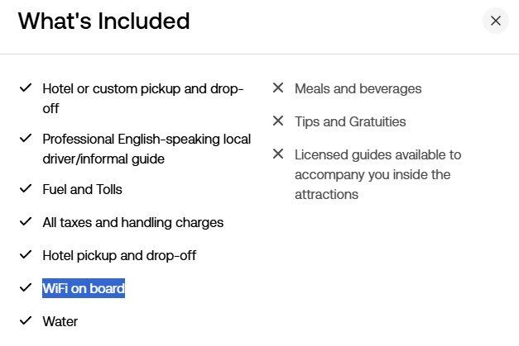Click the All taxes and handling charges text
This screenshot has height=346, width=519.
point(133,222)
